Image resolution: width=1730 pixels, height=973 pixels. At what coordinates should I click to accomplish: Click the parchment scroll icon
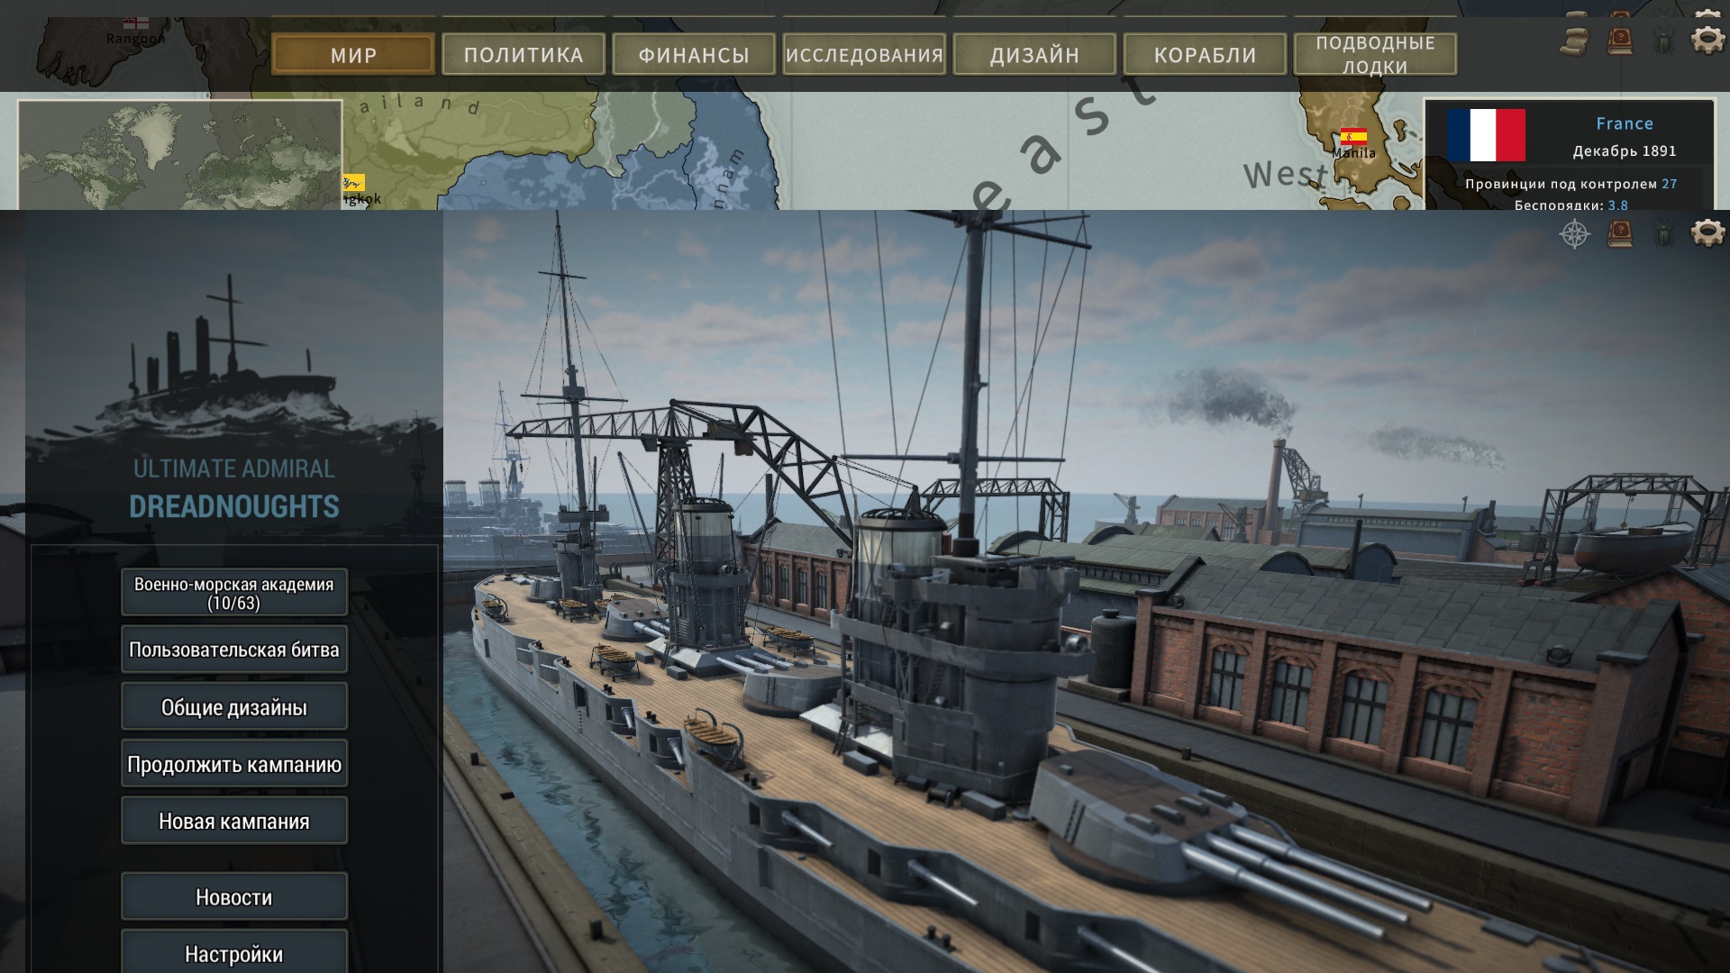tap(1575, 41)
